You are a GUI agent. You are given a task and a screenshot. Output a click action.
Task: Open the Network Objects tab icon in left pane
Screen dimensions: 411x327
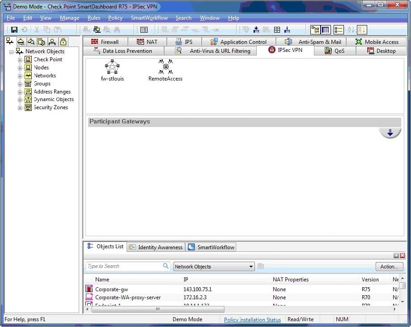10,42
